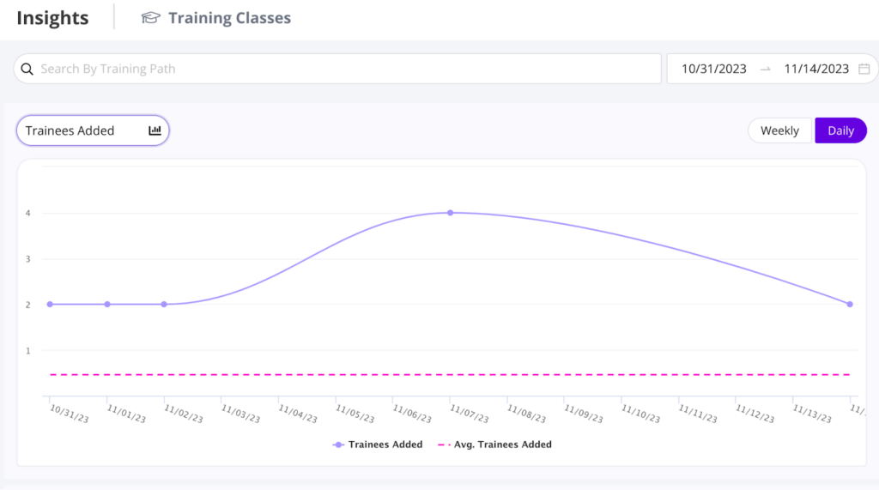Click the dashed Avg. Trainees Added legend marker
The image size is (879, 490).
tap(444, 445)
